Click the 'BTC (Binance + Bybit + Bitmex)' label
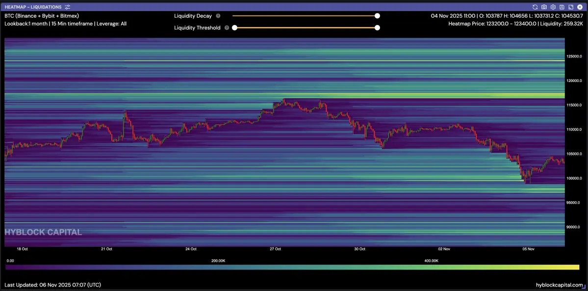Screen dimensions: 588x291 tap(42, 16)
